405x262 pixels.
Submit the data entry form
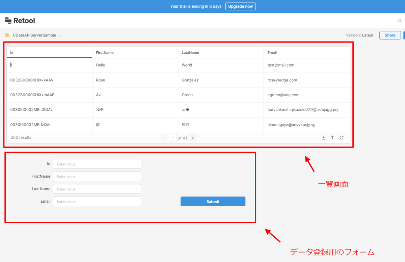coord(213,202)
